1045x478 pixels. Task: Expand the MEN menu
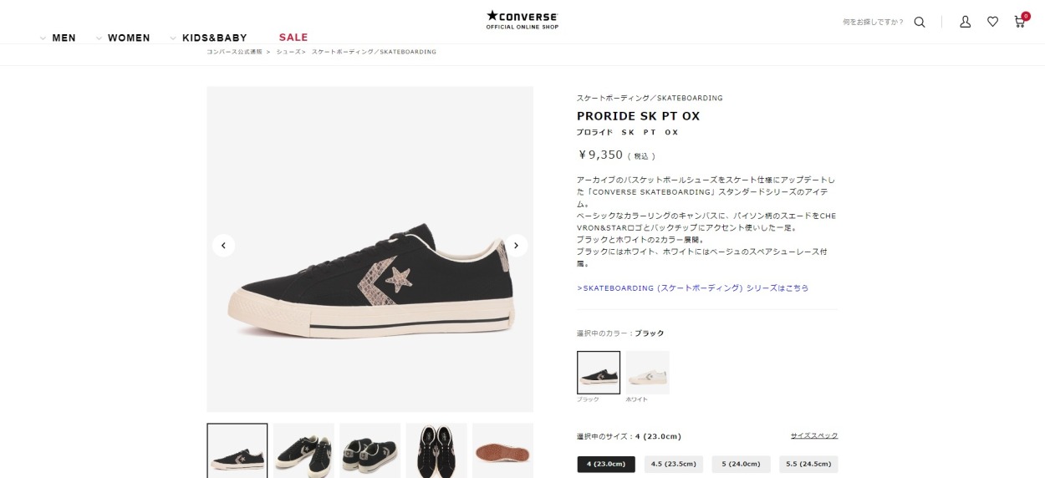(x=58, y=38)
